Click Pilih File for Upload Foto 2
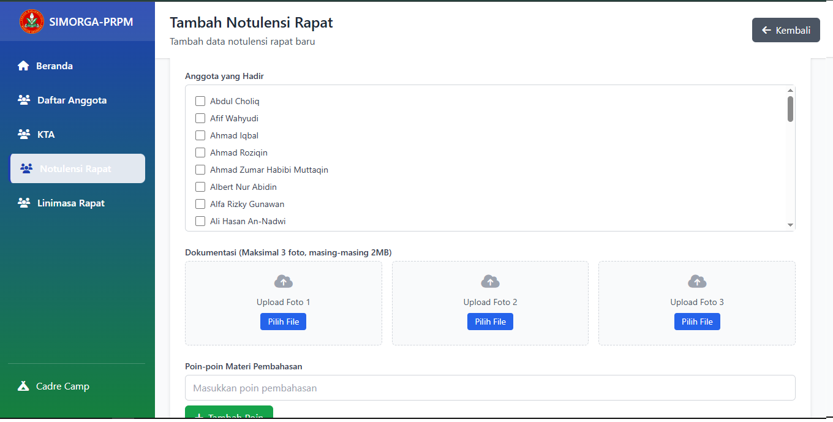This screenshot has width=833, height=422. pyautogui.click(x=490, y=322)
